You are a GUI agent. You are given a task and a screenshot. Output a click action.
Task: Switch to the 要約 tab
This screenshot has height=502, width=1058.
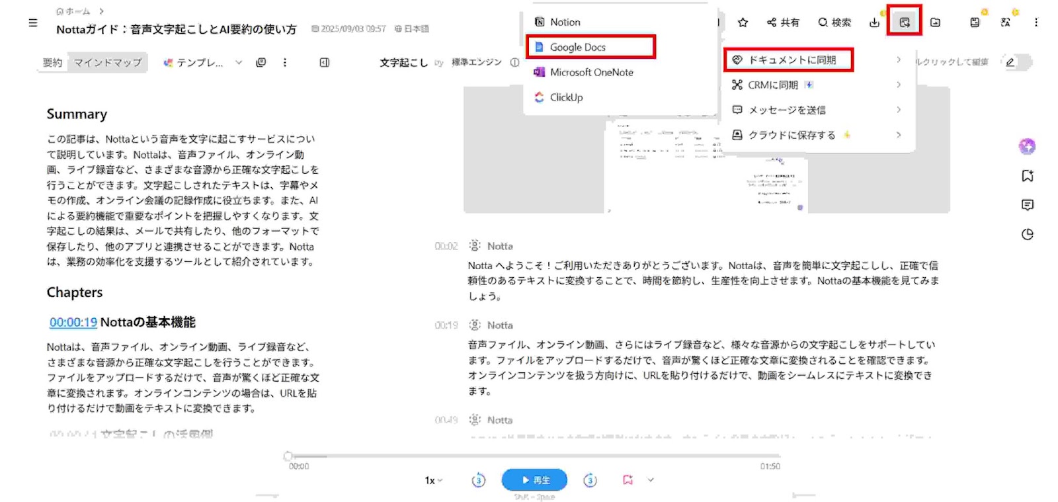pyautogui.click(x=52, y=62)
